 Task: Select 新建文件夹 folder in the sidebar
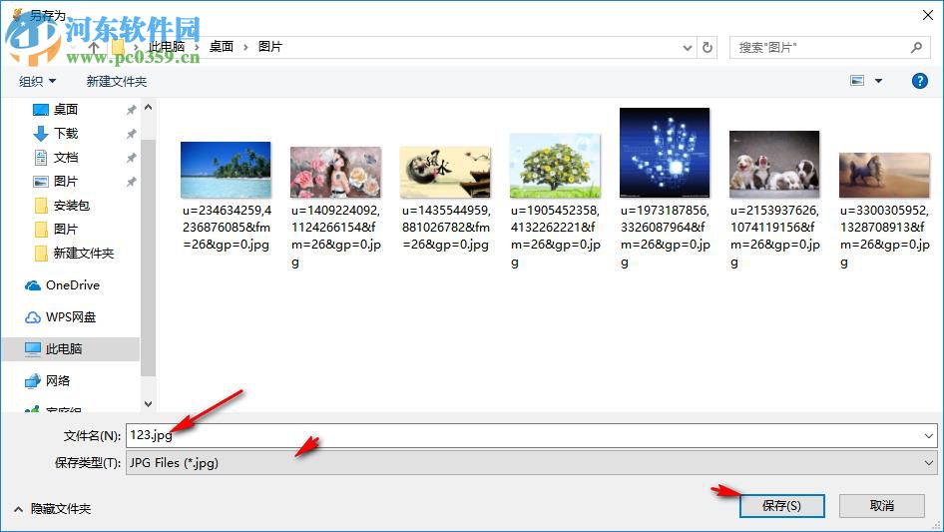click(83, 254)
